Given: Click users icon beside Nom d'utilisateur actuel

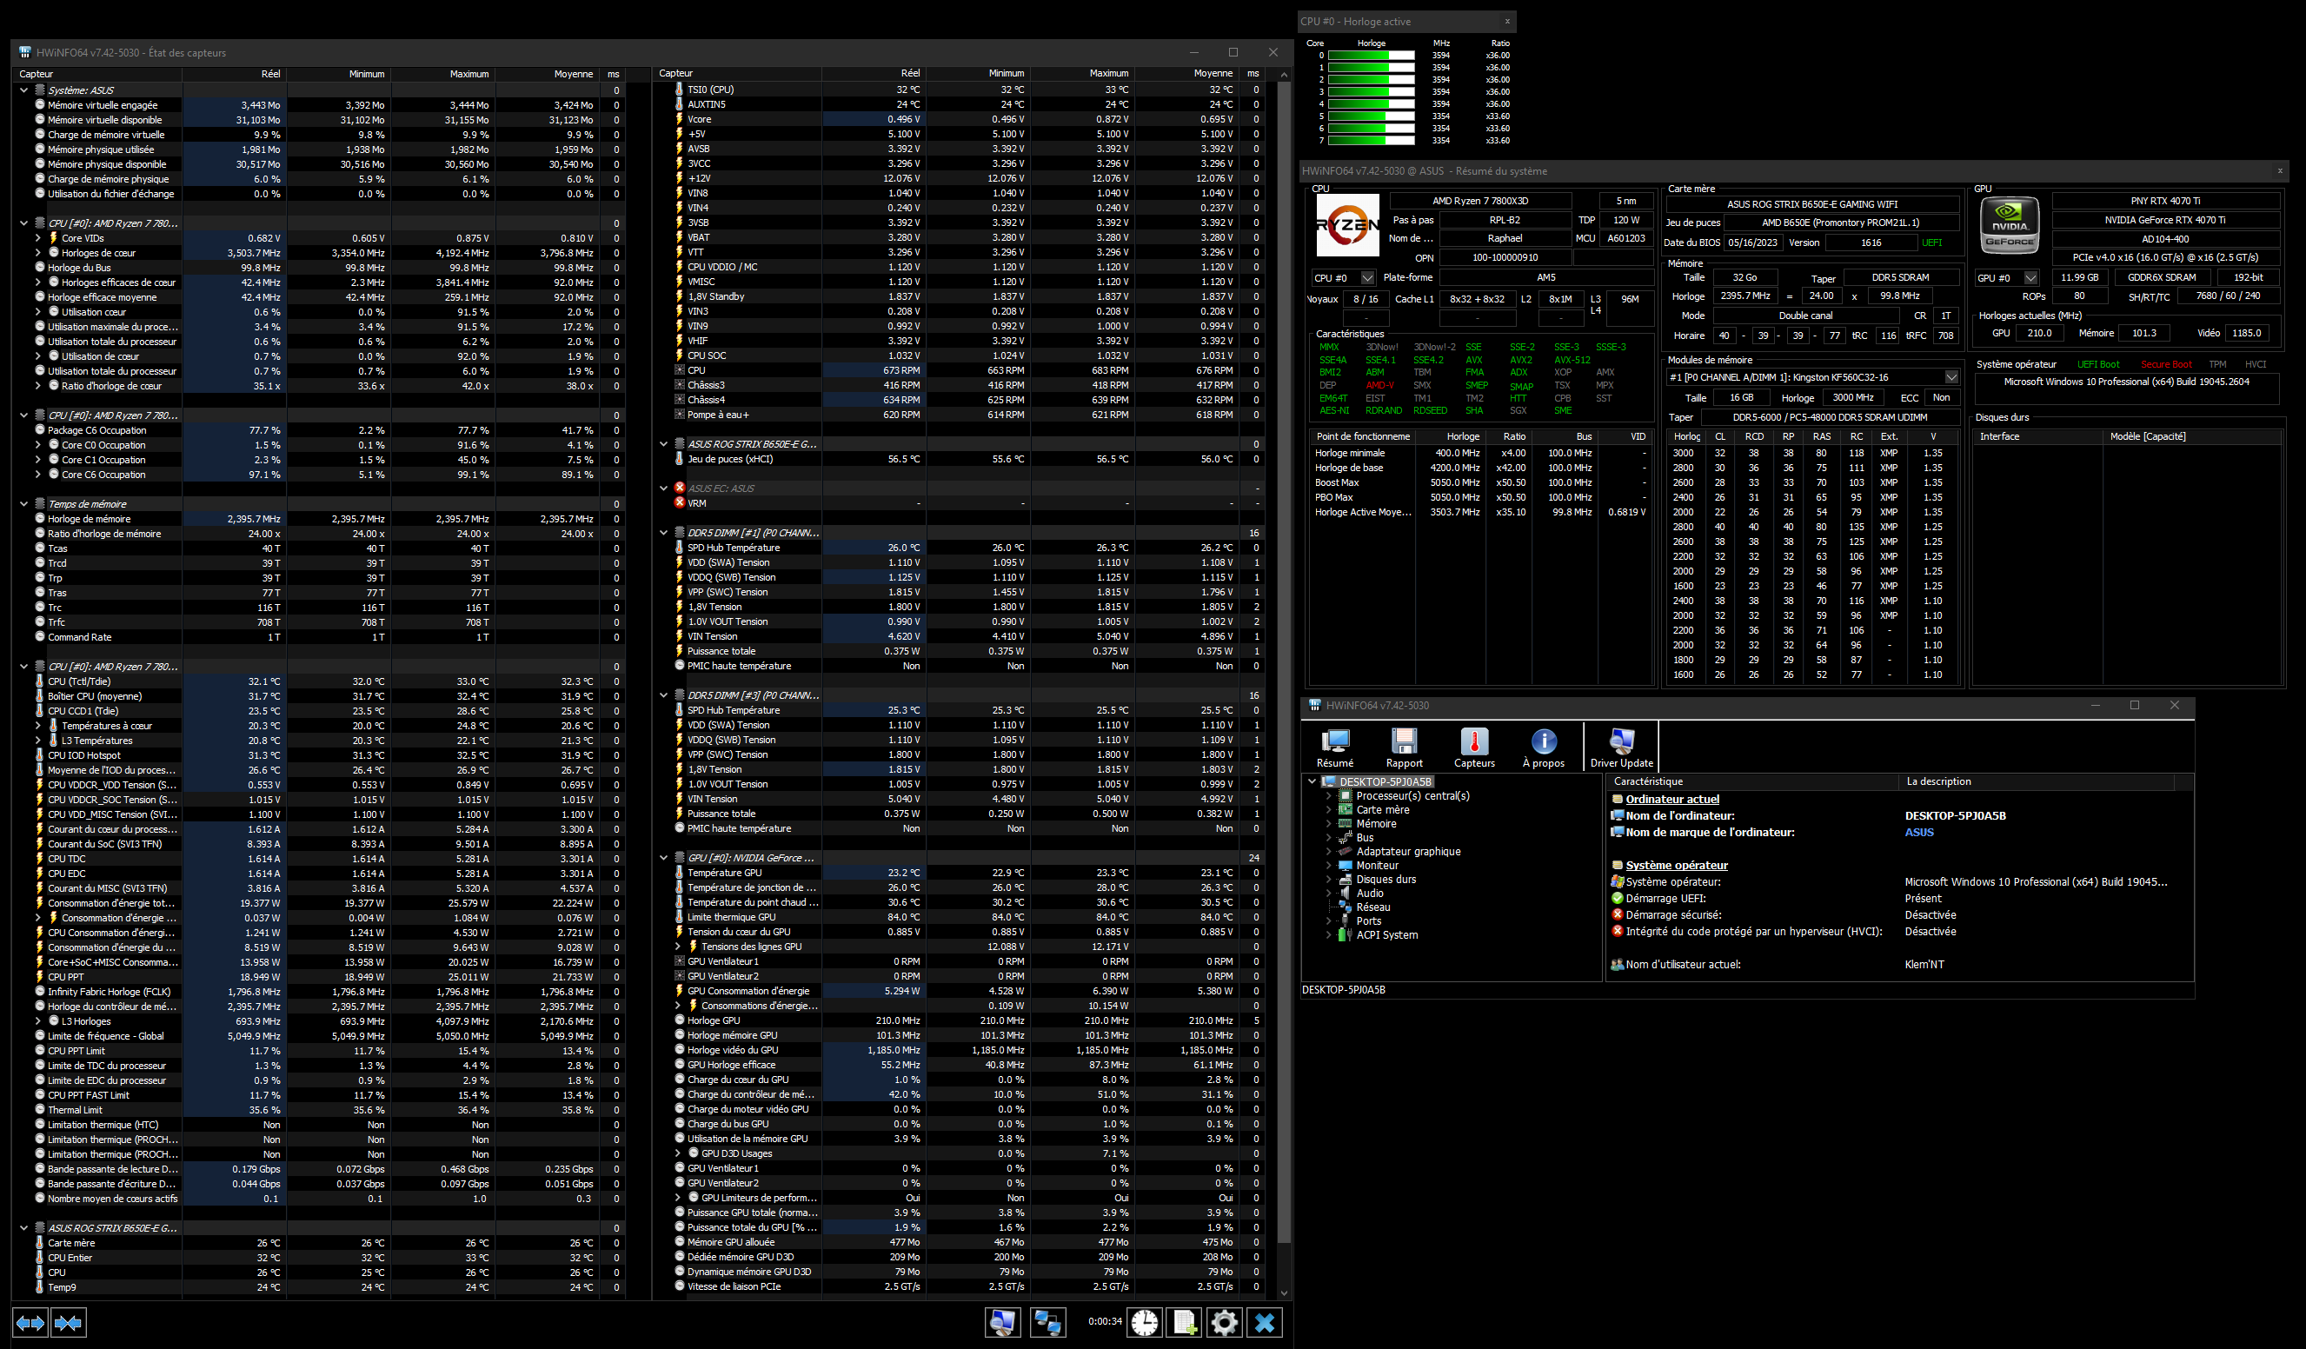Looking at the screenshot, I should (1617, 964).
